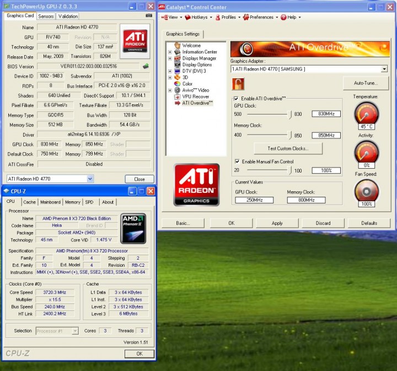
Task: Click Test Custom Clocks button
Action: 288,148
